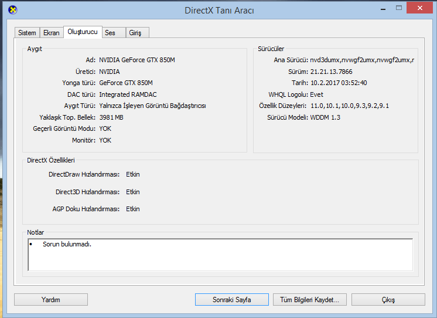The image size is (437, 318).
Task: Click the DirectX icon in the title bar
Action: 12,10
